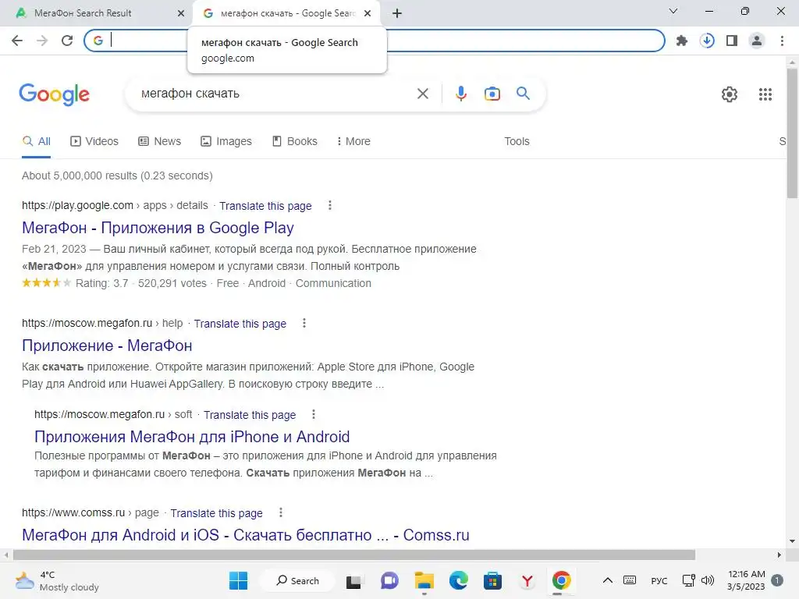
Task: Open the Chrome three-dot menu
Action: (782, 41)
